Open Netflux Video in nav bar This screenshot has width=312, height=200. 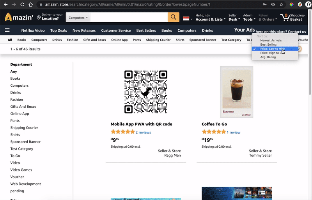click(33, 30)
